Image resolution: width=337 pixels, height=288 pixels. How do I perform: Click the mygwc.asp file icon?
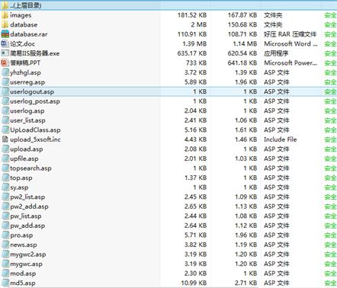[x=5, y=264]
